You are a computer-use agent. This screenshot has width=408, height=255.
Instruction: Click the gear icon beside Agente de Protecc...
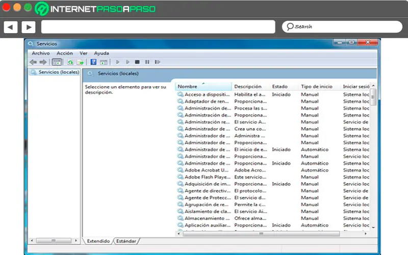(181, 198)
